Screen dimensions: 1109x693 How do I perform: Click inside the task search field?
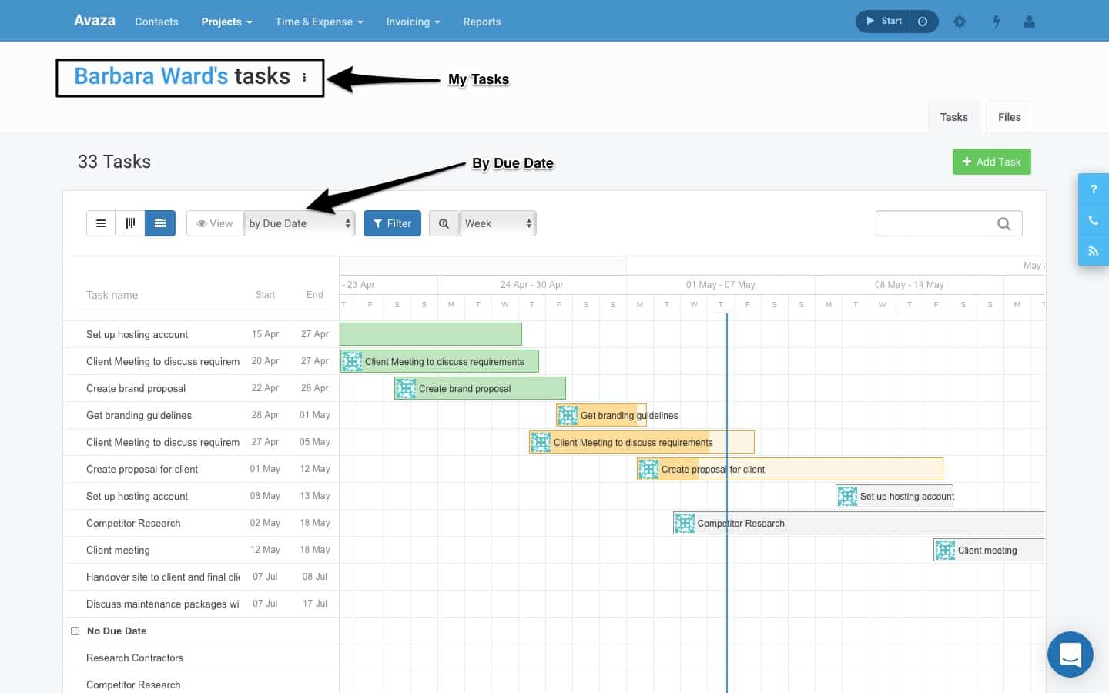tap(940, 223)
